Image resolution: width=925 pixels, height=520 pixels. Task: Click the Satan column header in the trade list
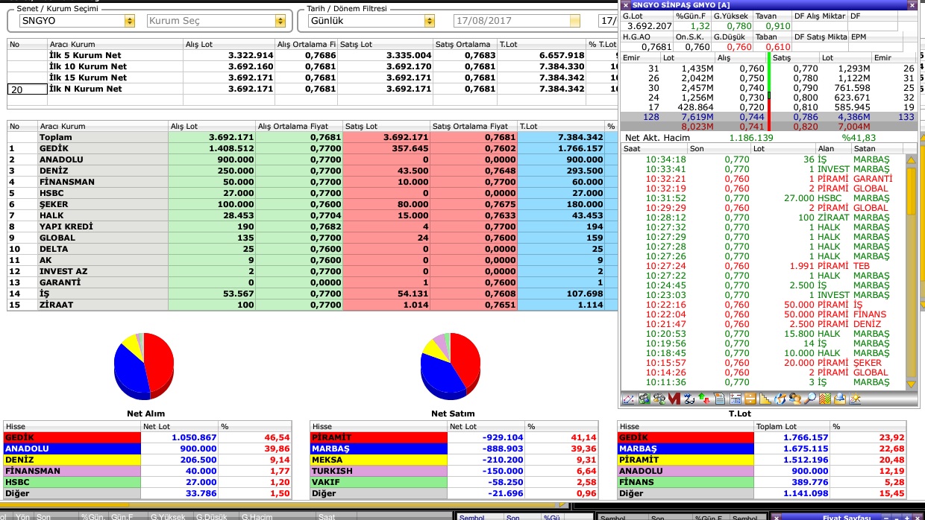coord(878,149)
